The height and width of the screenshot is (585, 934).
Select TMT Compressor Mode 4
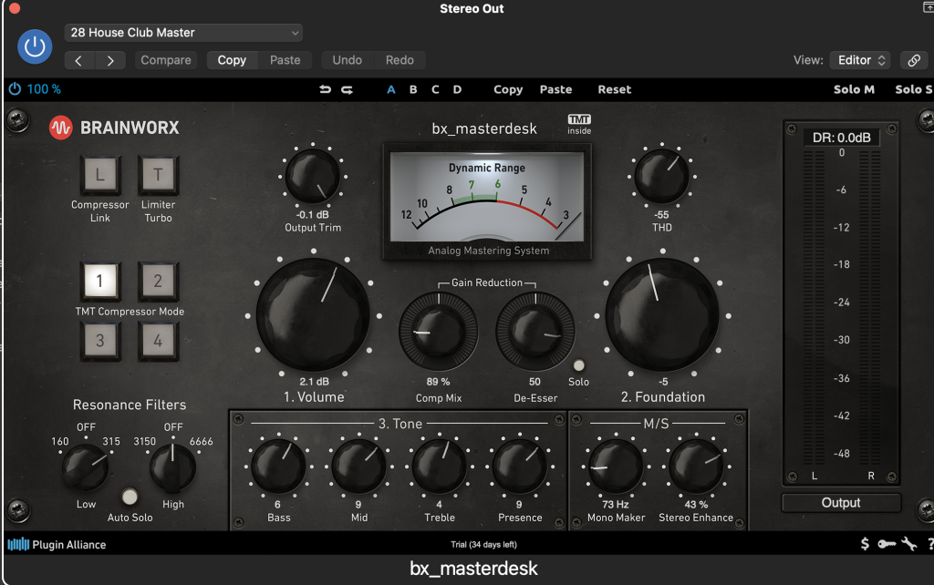coord(158,341)
